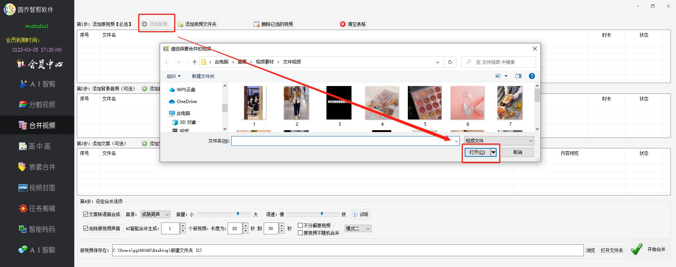Open the recent locations dropdown chevron
The image size is (676, 267).
pos(187,62)
